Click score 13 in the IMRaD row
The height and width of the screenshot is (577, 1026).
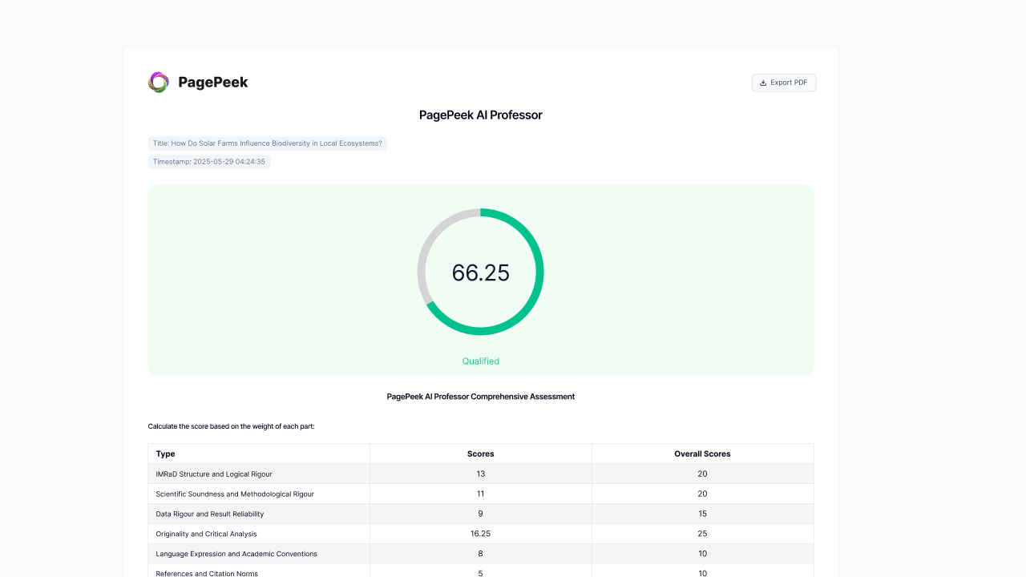(x=481, y=474)
